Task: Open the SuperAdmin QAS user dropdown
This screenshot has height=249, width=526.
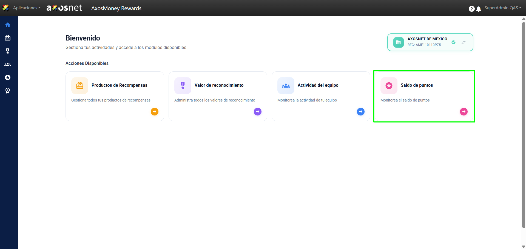Action: 502,8
